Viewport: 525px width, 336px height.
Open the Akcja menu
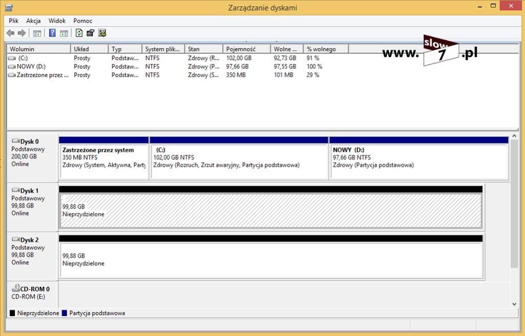pyautogui.click(x=33, y=21)
